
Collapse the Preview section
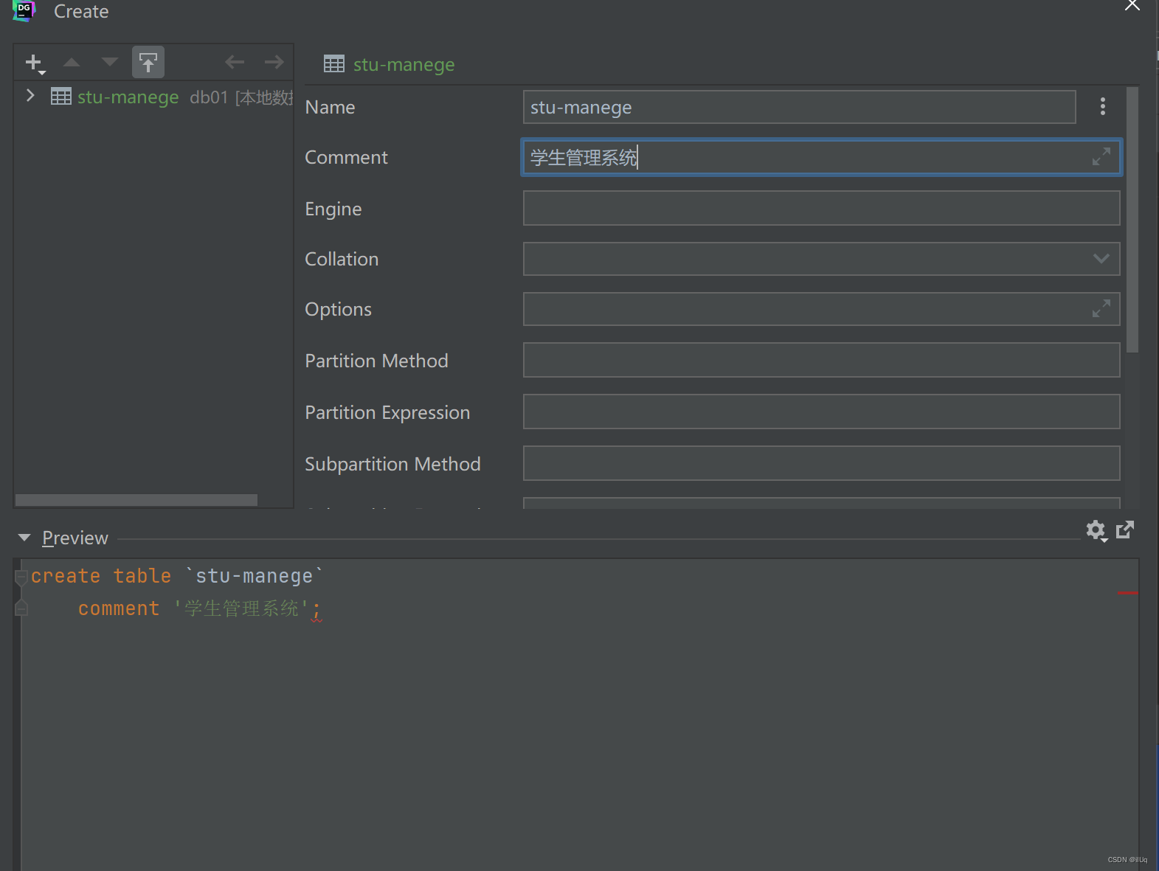[x=24, y=538]
